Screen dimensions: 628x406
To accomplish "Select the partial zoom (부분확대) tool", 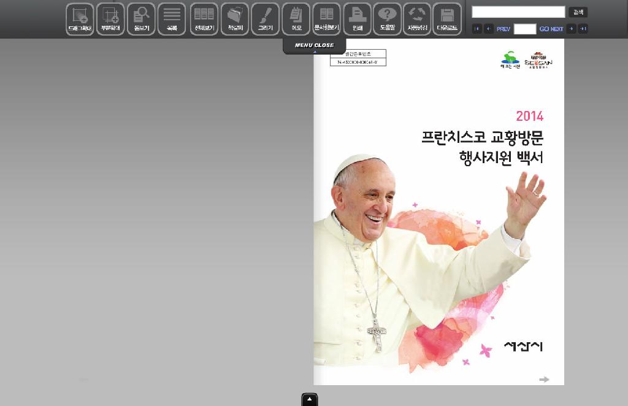I will point(110,19).
